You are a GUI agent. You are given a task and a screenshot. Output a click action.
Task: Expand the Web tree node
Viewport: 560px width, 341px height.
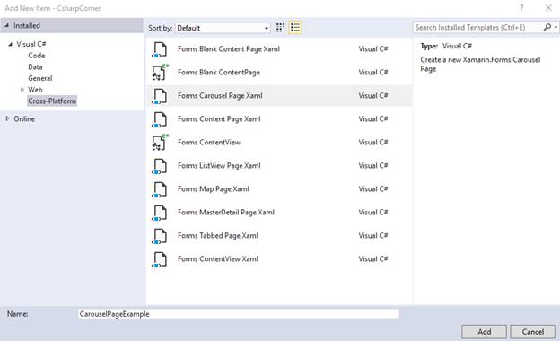pos(22,90)
